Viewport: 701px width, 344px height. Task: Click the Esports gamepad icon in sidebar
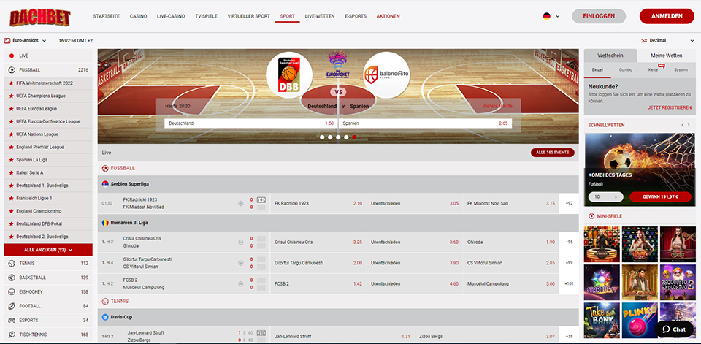[12, 321]
